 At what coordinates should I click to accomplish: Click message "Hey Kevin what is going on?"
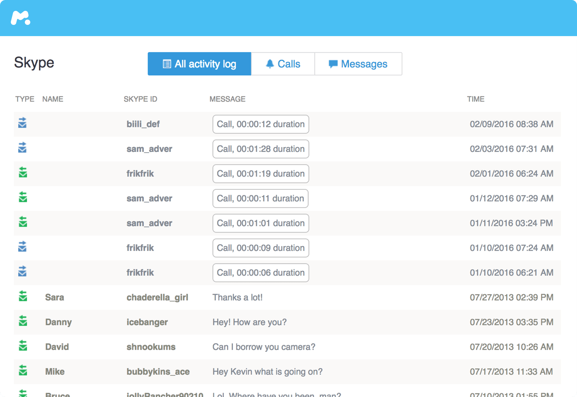tap(267, 372)
